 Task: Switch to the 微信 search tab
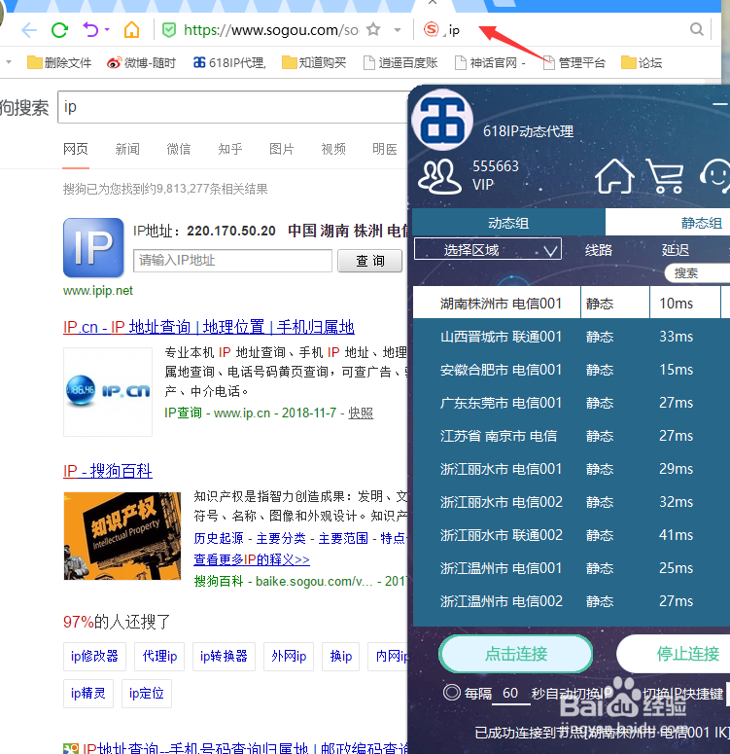tap(178, 149)
